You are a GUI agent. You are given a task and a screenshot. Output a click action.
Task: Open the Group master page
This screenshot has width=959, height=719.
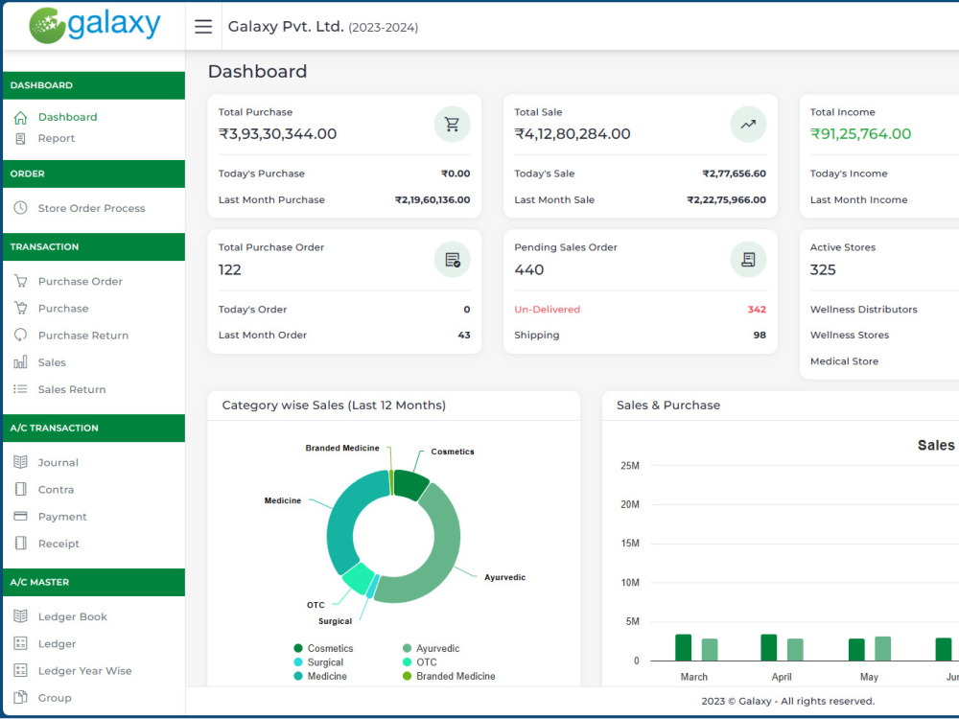[x=55, y=698]
